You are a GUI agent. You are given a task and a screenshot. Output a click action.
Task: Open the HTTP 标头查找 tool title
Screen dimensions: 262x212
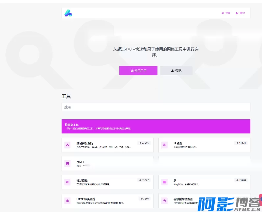86,199
